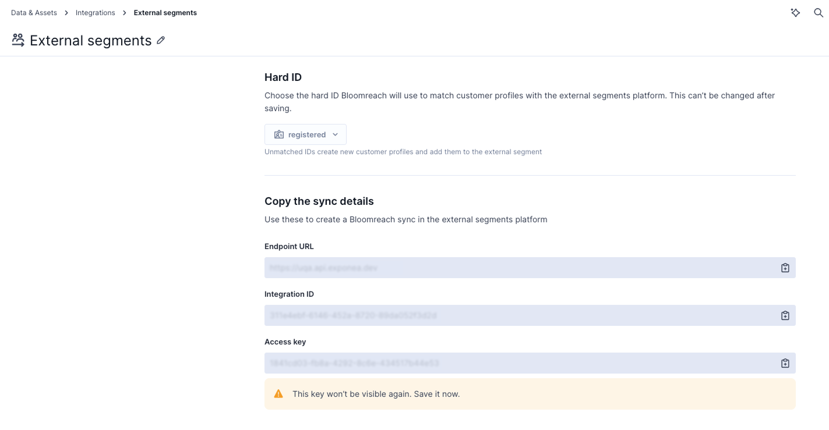Select the Integration ID field
This screenshot has width=829, height=430.
[x=530, y=315]
